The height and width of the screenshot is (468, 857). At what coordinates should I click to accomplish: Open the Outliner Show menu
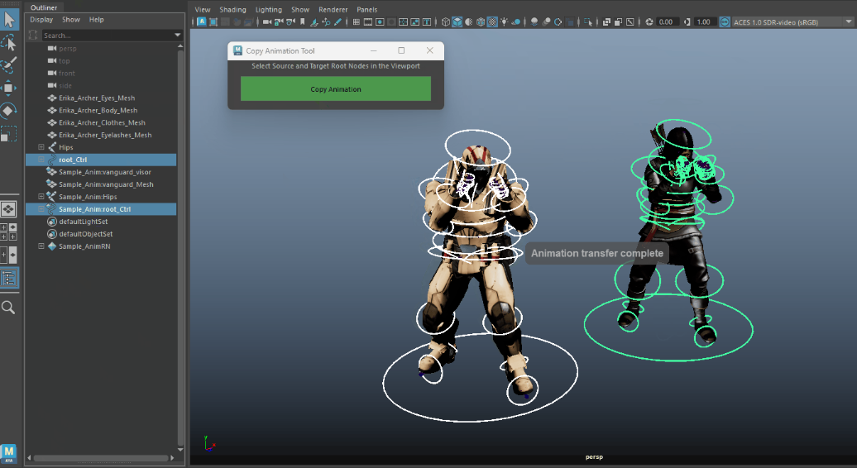point(71,20)
